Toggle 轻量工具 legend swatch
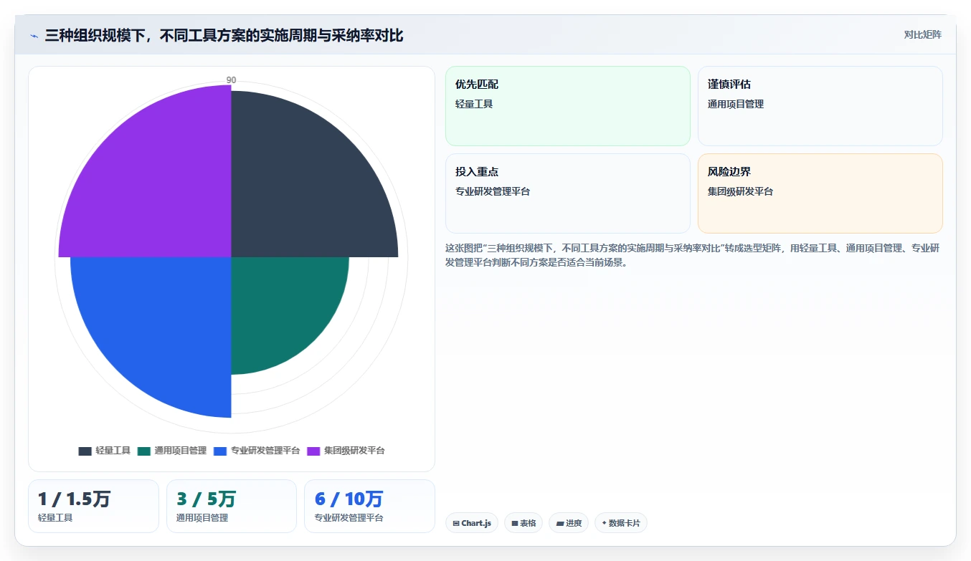 click(85, 451)
